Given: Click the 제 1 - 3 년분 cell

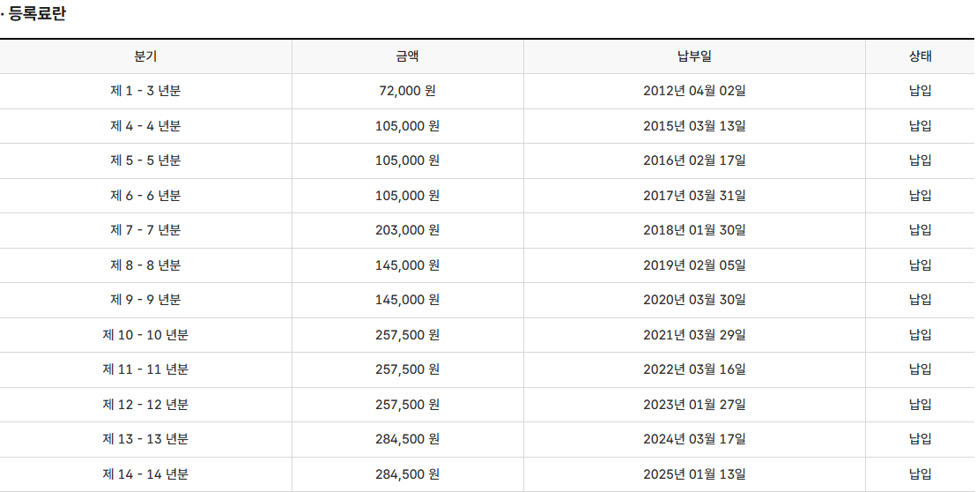Looking at the screenshot, I should coord(146,91).
